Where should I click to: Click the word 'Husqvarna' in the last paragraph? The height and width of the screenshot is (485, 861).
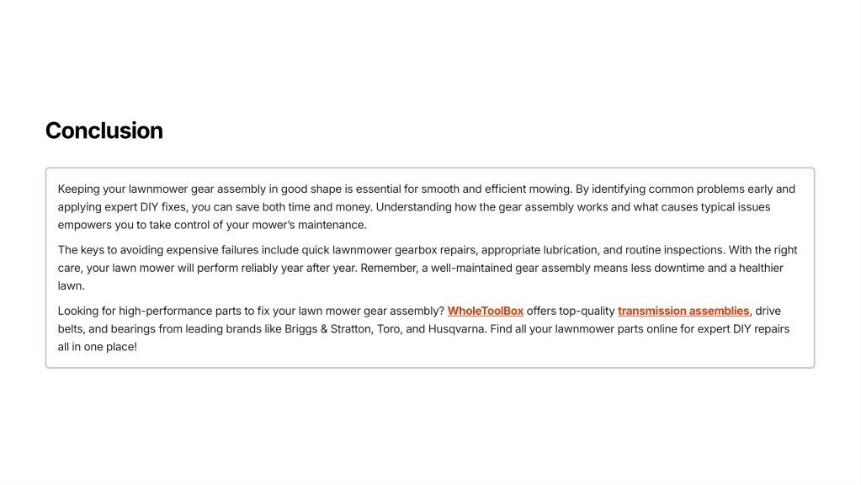(x=455, y=328)
